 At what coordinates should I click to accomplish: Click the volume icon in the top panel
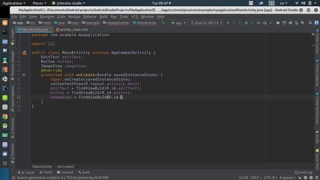click(303, 3)
